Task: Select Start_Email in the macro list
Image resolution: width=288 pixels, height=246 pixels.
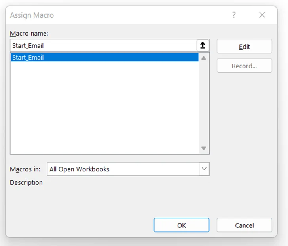Action: point(104,58)
